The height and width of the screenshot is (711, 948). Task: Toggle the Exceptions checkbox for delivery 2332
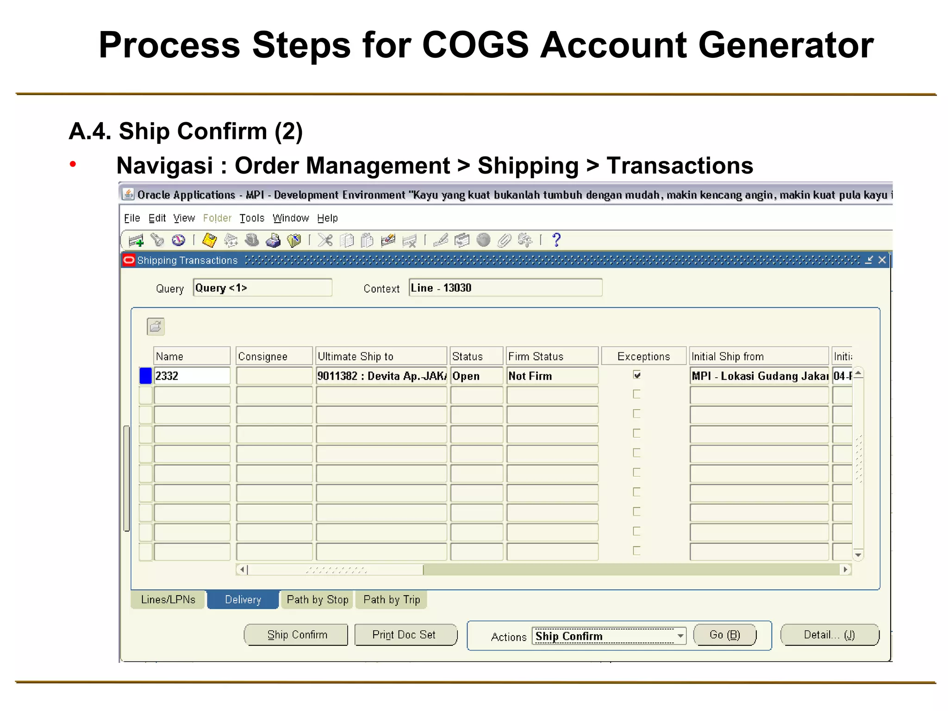tap(637, 375)
